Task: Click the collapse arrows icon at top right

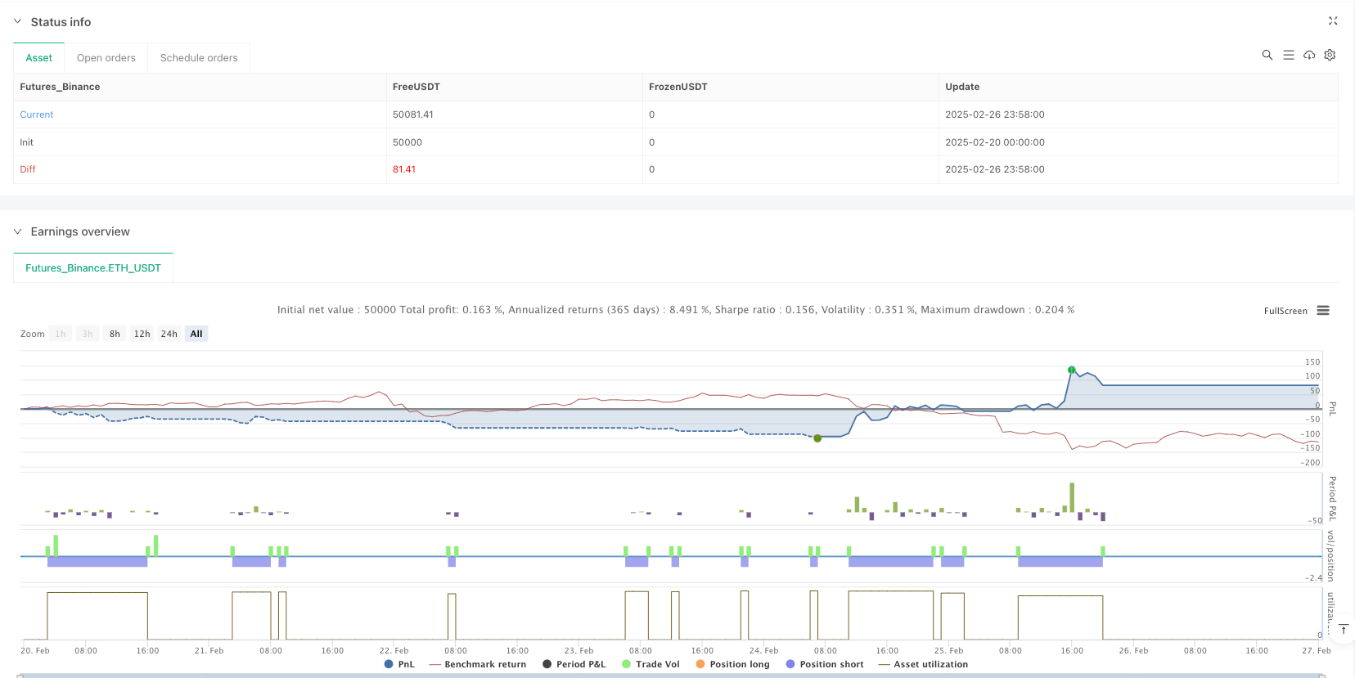Action: [1332, 21]
